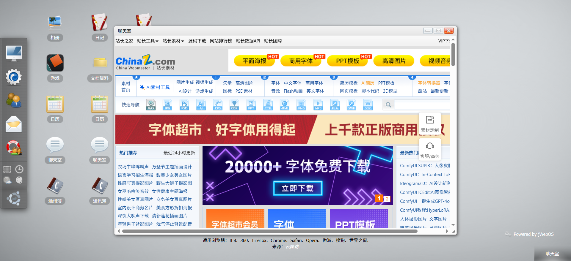The height and width of the screenshot is (261, 571).
Task: Open the 游戏 desktop icon
Action: (x=55, y=63)
